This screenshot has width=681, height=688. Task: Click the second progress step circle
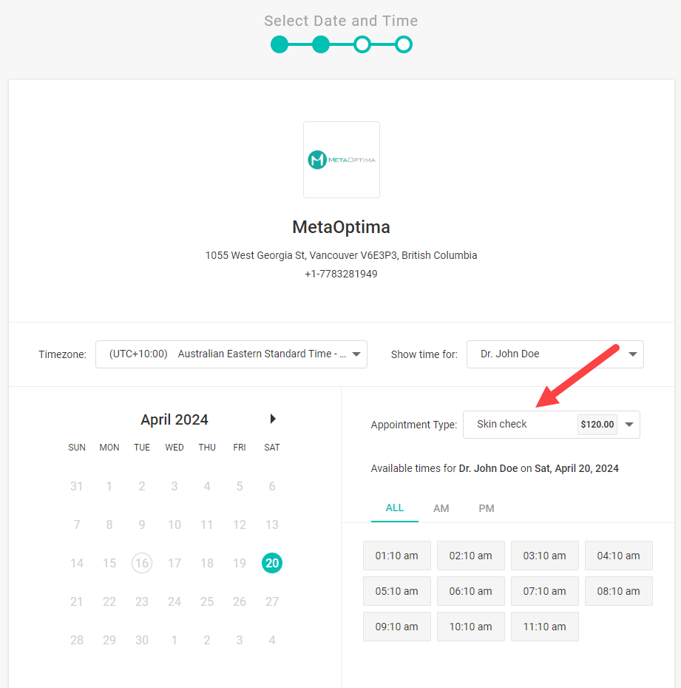(x=321, y=44)
